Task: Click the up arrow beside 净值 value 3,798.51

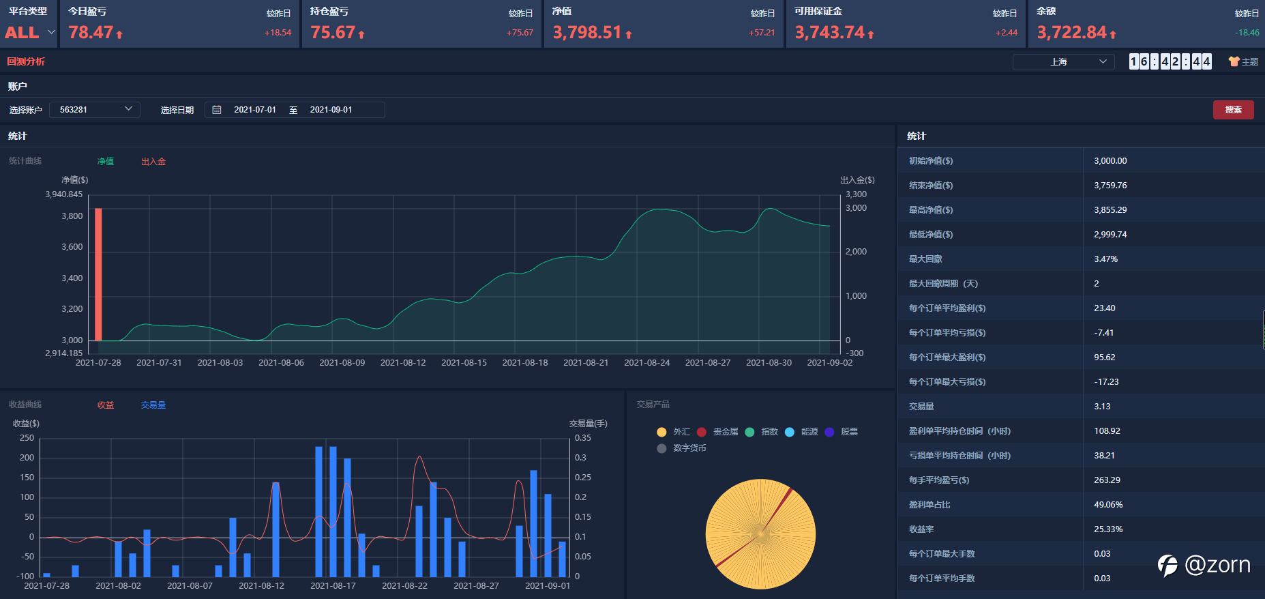Action: coord(629,35)
